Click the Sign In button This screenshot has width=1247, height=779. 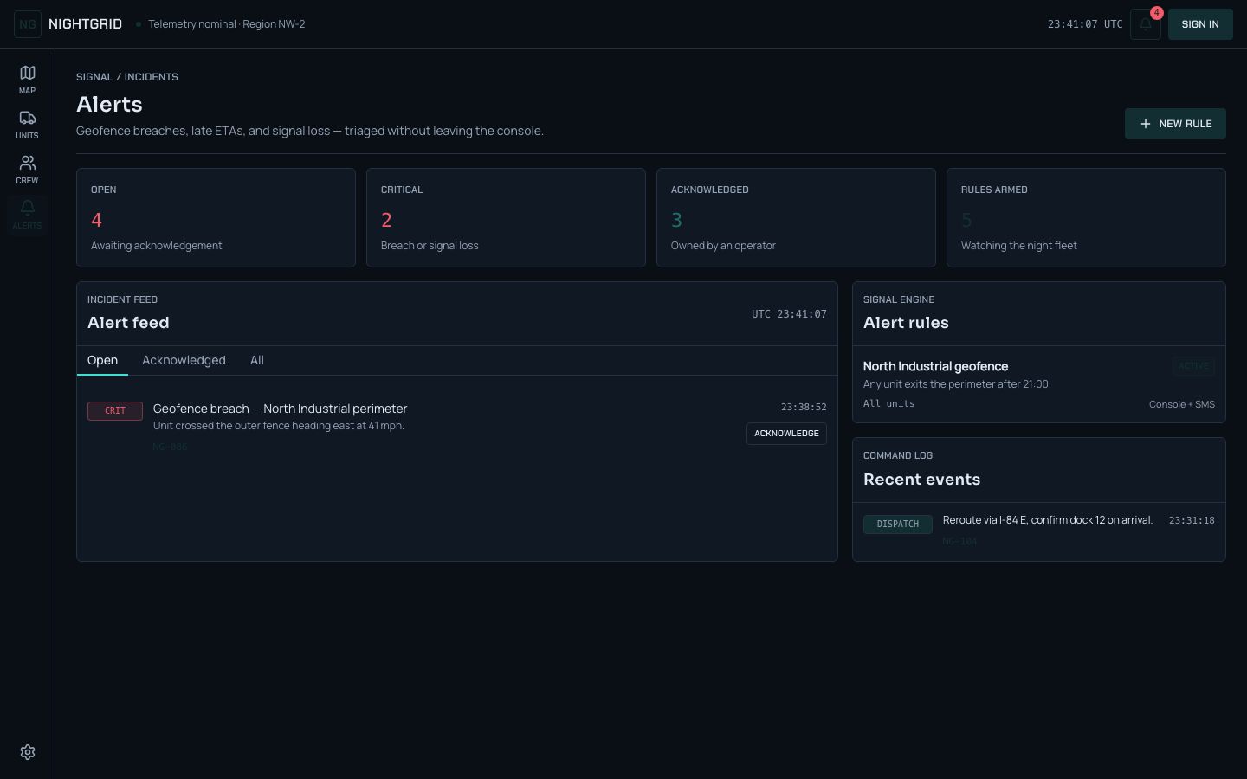(1200, 24)
